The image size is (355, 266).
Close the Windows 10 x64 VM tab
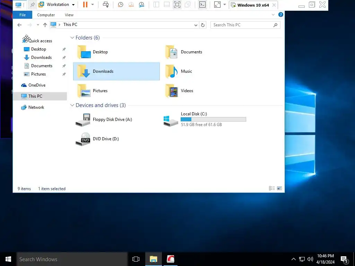click(274, 5)
